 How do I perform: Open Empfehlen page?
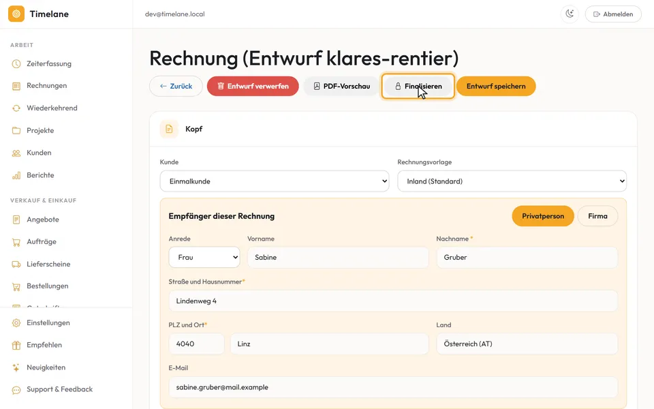tap(44, 345)
